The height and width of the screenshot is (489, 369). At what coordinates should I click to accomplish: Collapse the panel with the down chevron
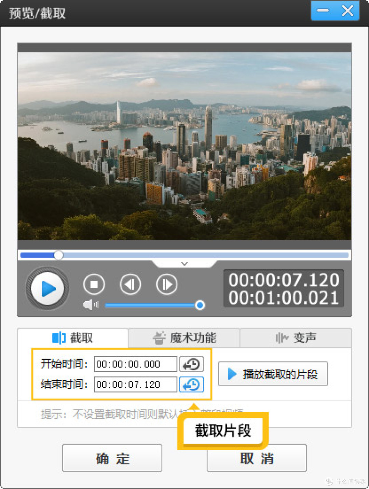click(x=184, y=263)
